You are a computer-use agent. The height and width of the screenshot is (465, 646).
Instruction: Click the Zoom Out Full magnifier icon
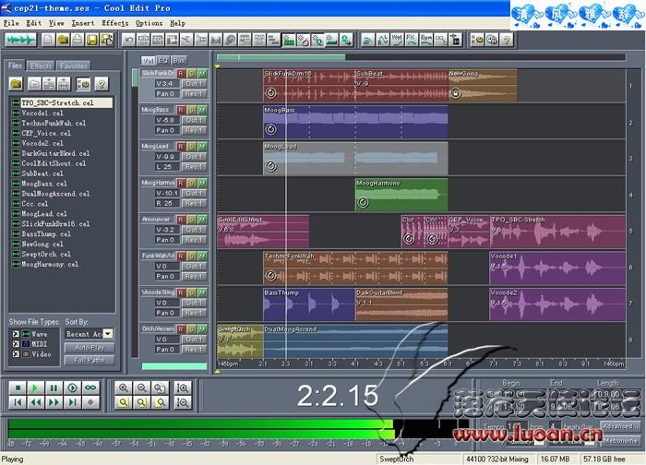pos(160,387)
